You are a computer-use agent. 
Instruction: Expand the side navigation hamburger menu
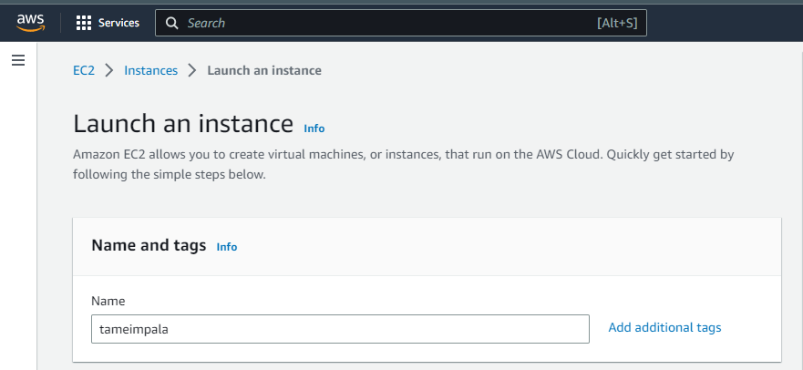[x=17, y=60]
